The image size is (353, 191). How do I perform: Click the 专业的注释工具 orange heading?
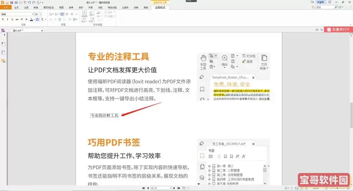coord(118,57)
